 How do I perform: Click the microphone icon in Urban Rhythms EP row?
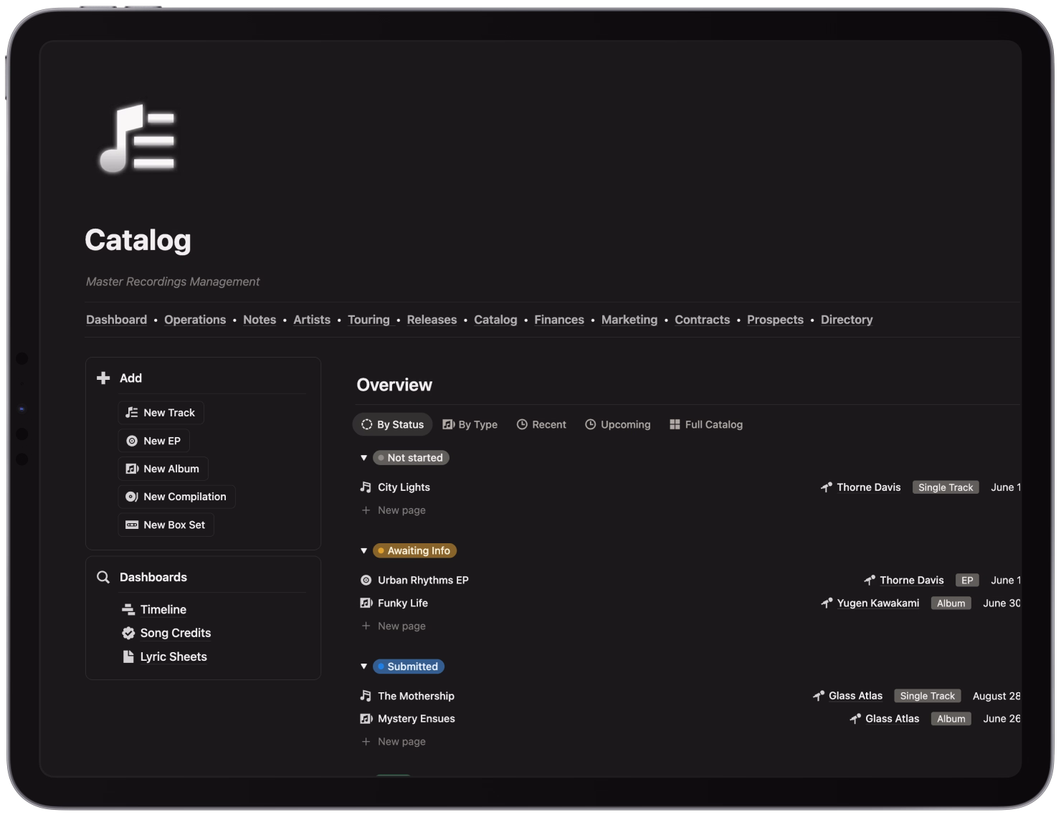870,580
